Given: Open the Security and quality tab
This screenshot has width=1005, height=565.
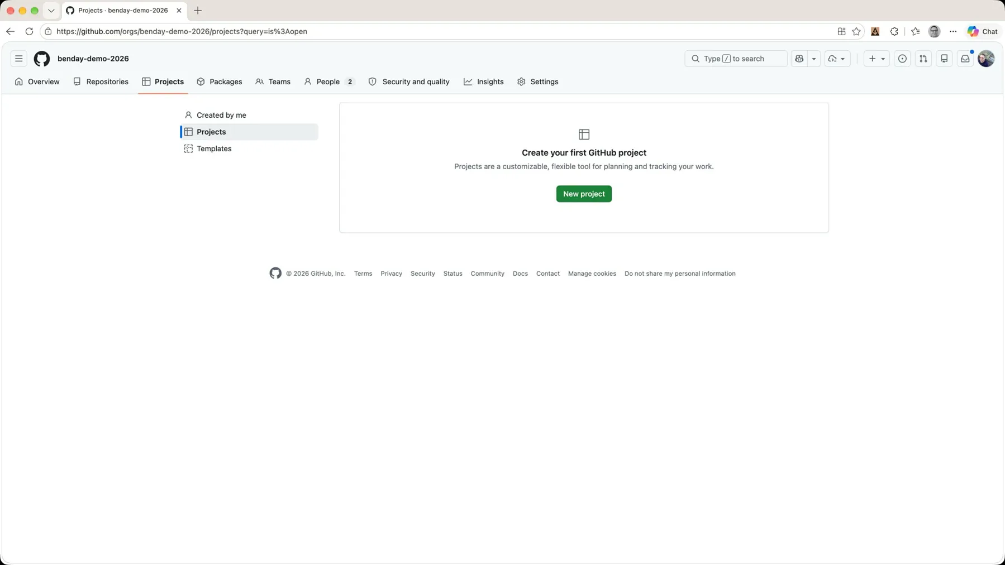Looking at the screenshot, I should [x=409, y=82].
